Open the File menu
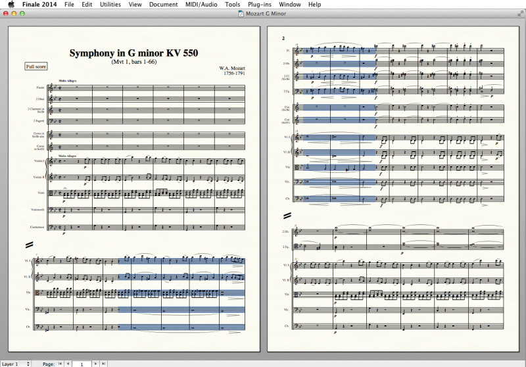The image size is (526, 367). (x=69, y=5)
